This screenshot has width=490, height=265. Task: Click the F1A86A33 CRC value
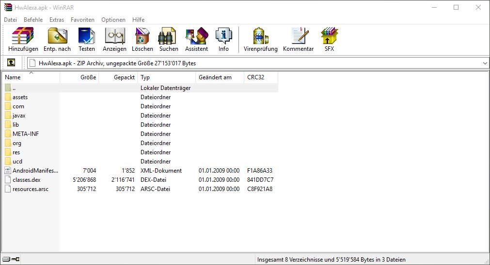click(260, 171)
